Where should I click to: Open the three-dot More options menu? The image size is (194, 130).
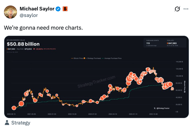point(186,9)
